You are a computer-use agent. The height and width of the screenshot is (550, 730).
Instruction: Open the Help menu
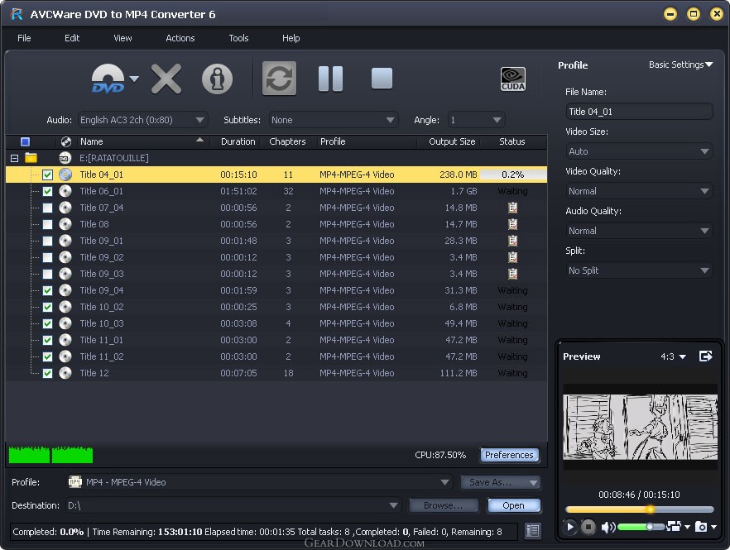pyautogui.click(x=291, y=38)
